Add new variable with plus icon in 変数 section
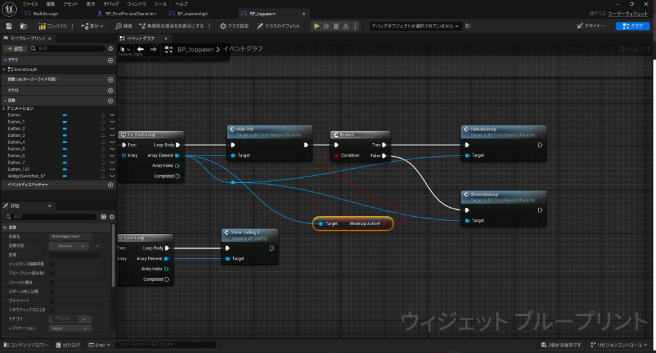The width and height of the screenshot is (656, 353). pos(111,100)
